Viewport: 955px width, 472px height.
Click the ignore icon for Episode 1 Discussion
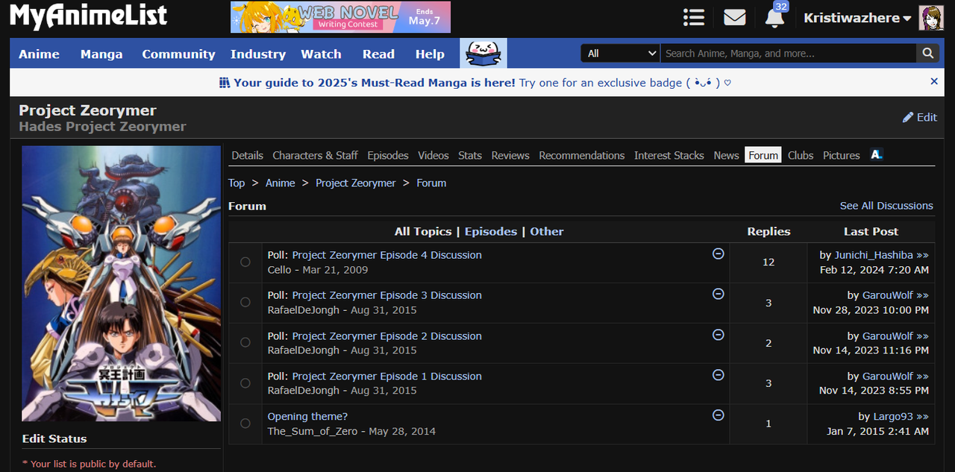(718, 374)
